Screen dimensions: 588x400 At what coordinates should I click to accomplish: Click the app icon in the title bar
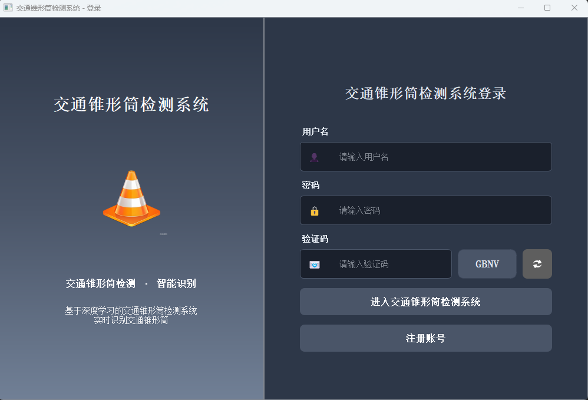8,8
